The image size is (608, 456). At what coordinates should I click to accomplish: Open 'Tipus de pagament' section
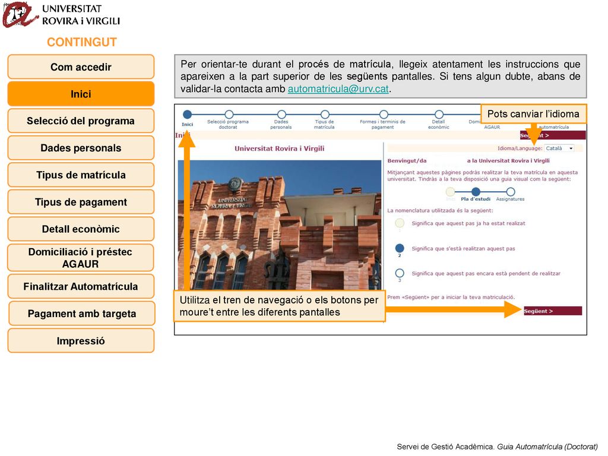tap(81, 202)
